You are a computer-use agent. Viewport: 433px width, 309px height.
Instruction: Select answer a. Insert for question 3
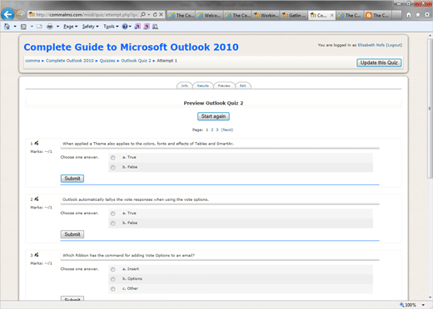(113, 269)
